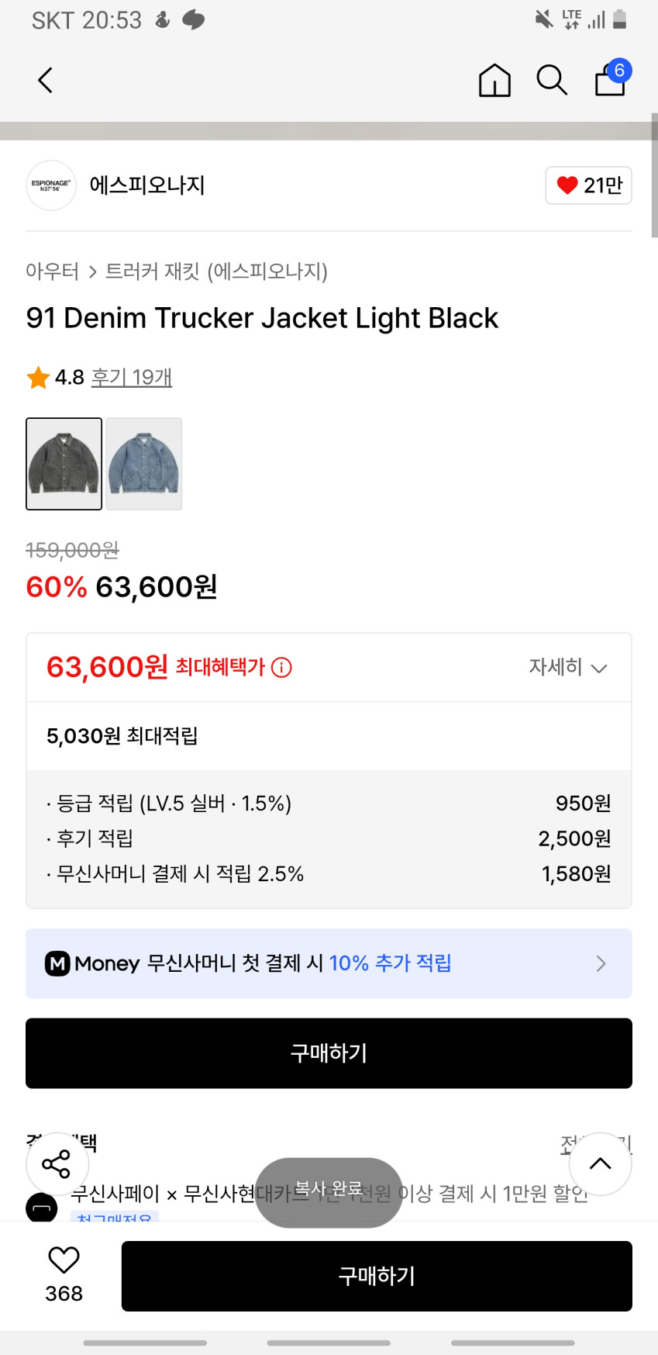The image size is (658, 1355).
Task: Open 아우터 breadcrumb category
Action: coord(52,271)
